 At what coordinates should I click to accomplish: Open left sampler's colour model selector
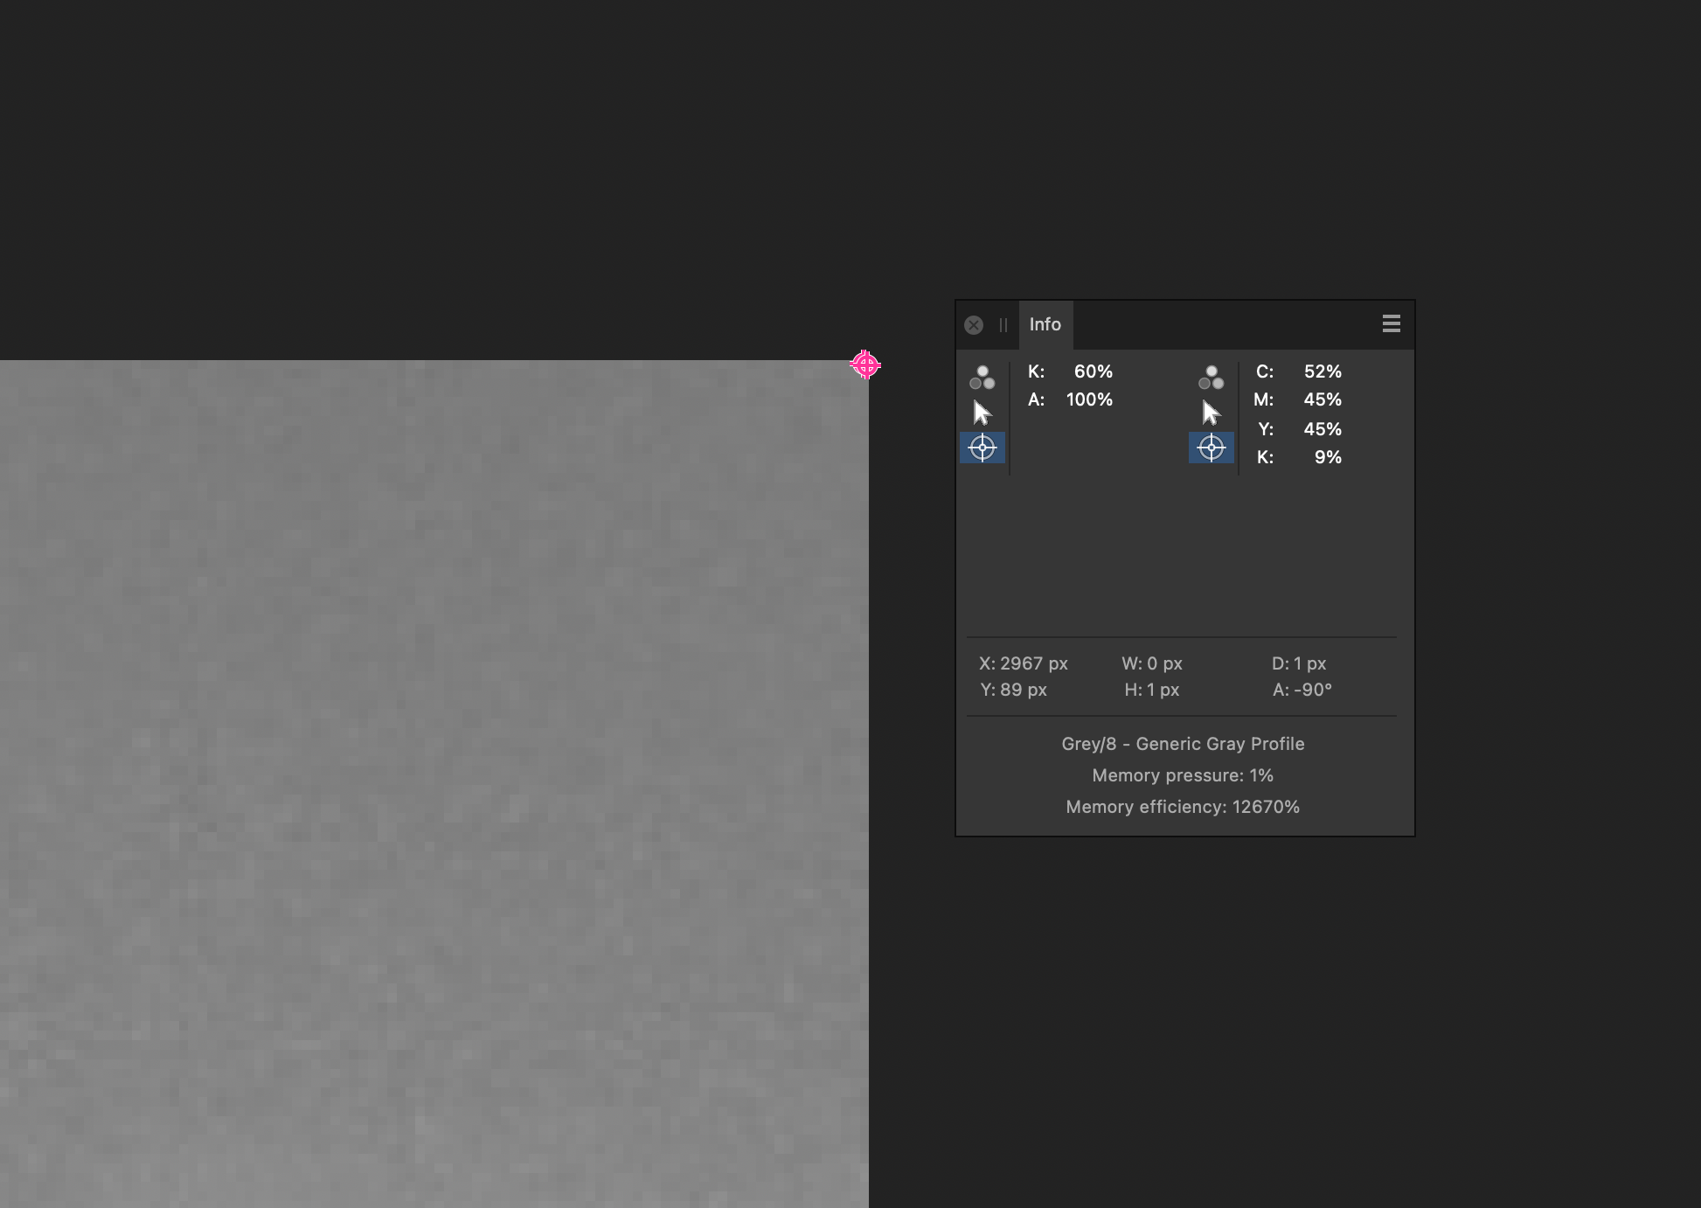tap(982, 378)
